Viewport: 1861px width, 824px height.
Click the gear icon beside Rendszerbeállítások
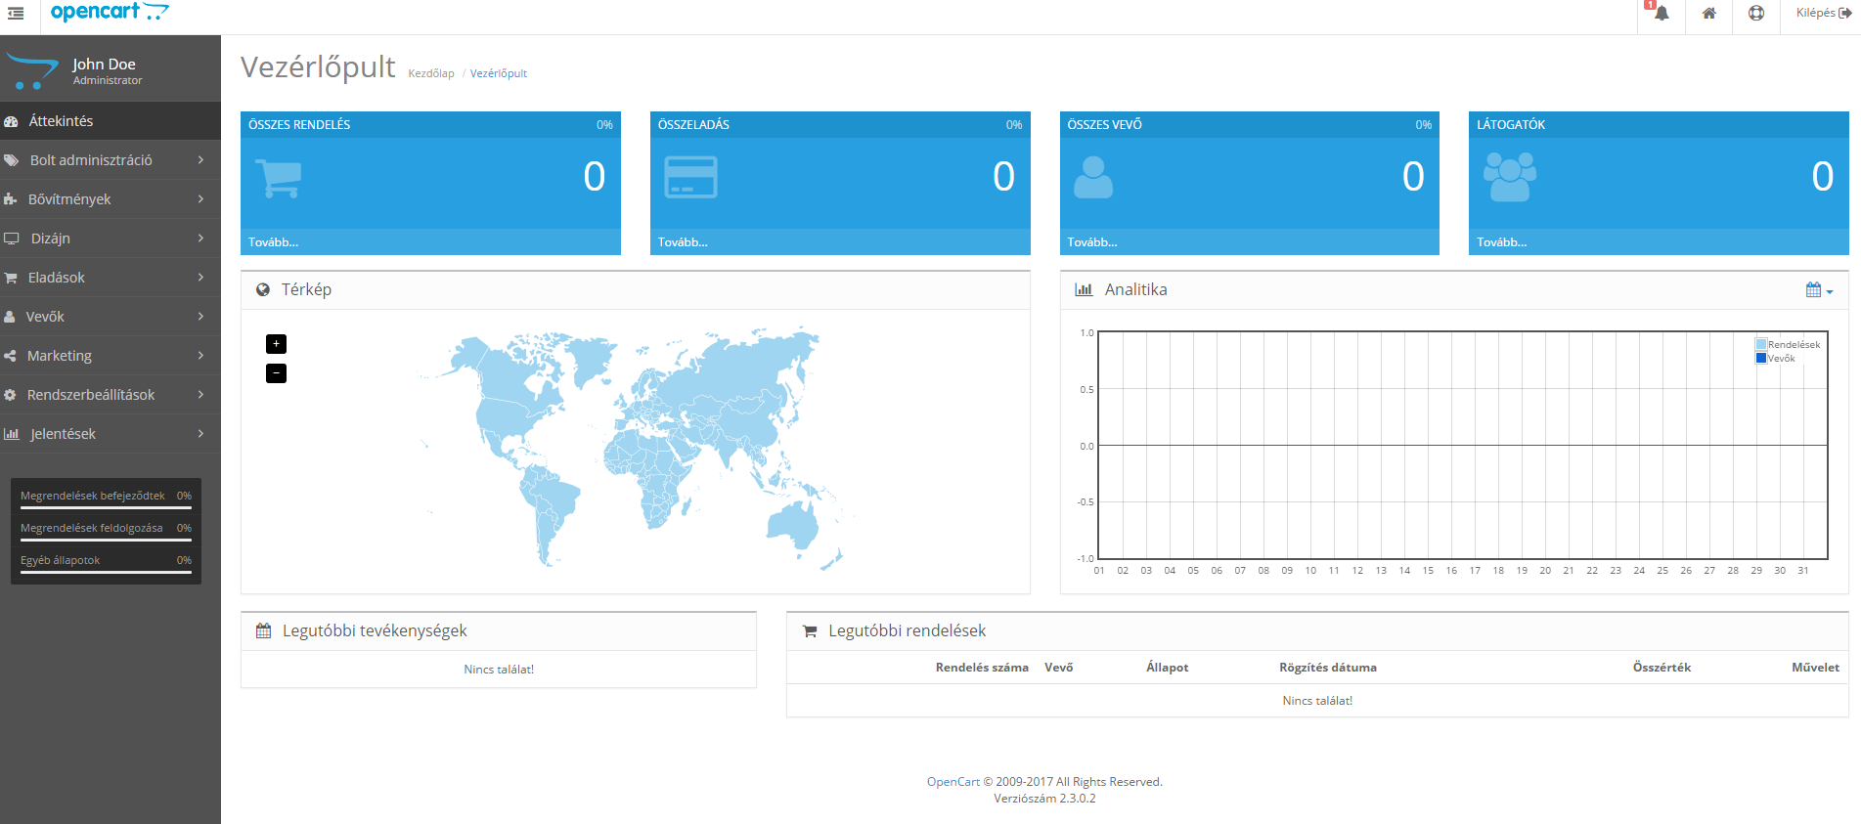(x=10, y=395)
